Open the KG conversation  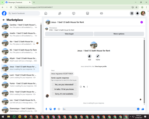coord(20,51)
